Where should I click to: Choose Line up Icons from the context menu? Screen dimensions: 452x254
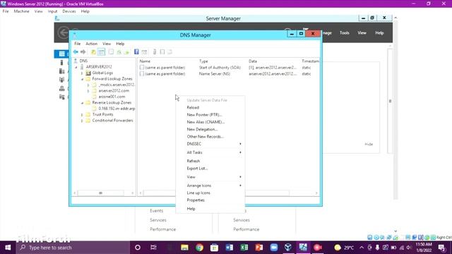click(x=210, y=193)
